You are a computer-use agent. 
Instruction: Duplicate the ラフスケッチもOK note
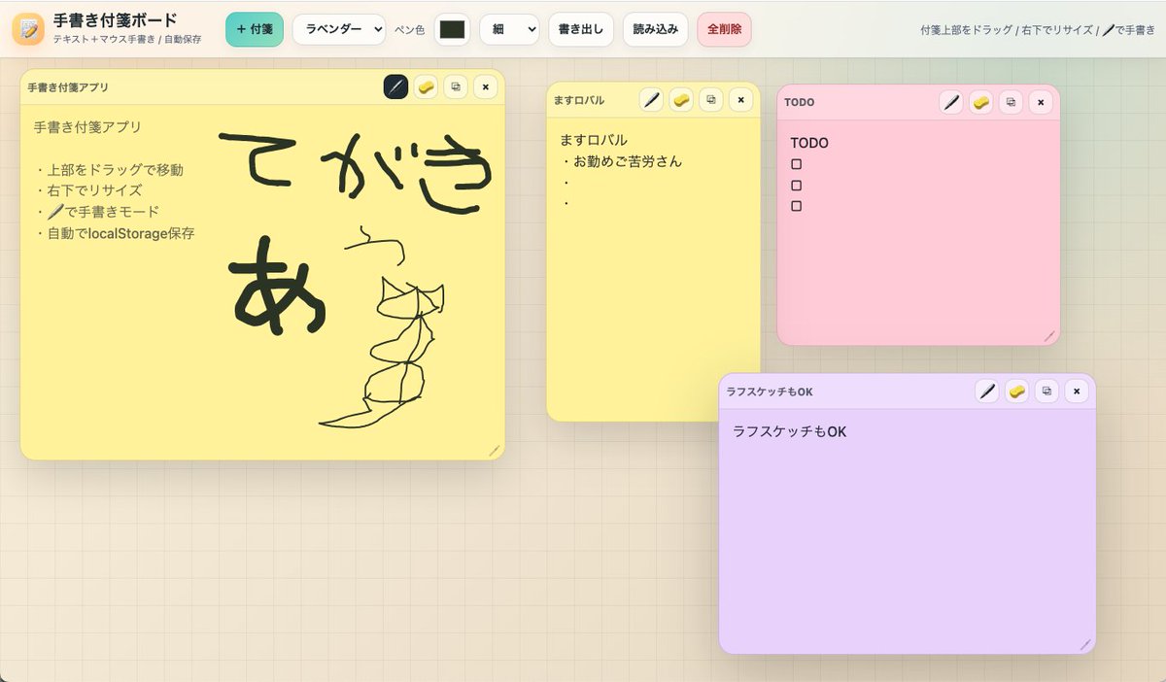click(1047, 391)
